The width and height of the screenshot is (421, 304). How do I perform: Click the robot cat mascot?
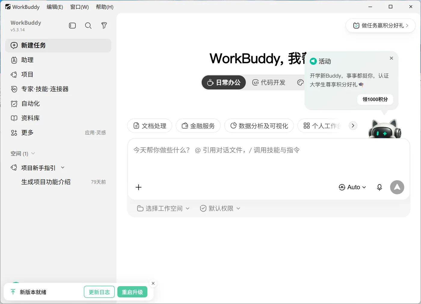coord(385,128)
